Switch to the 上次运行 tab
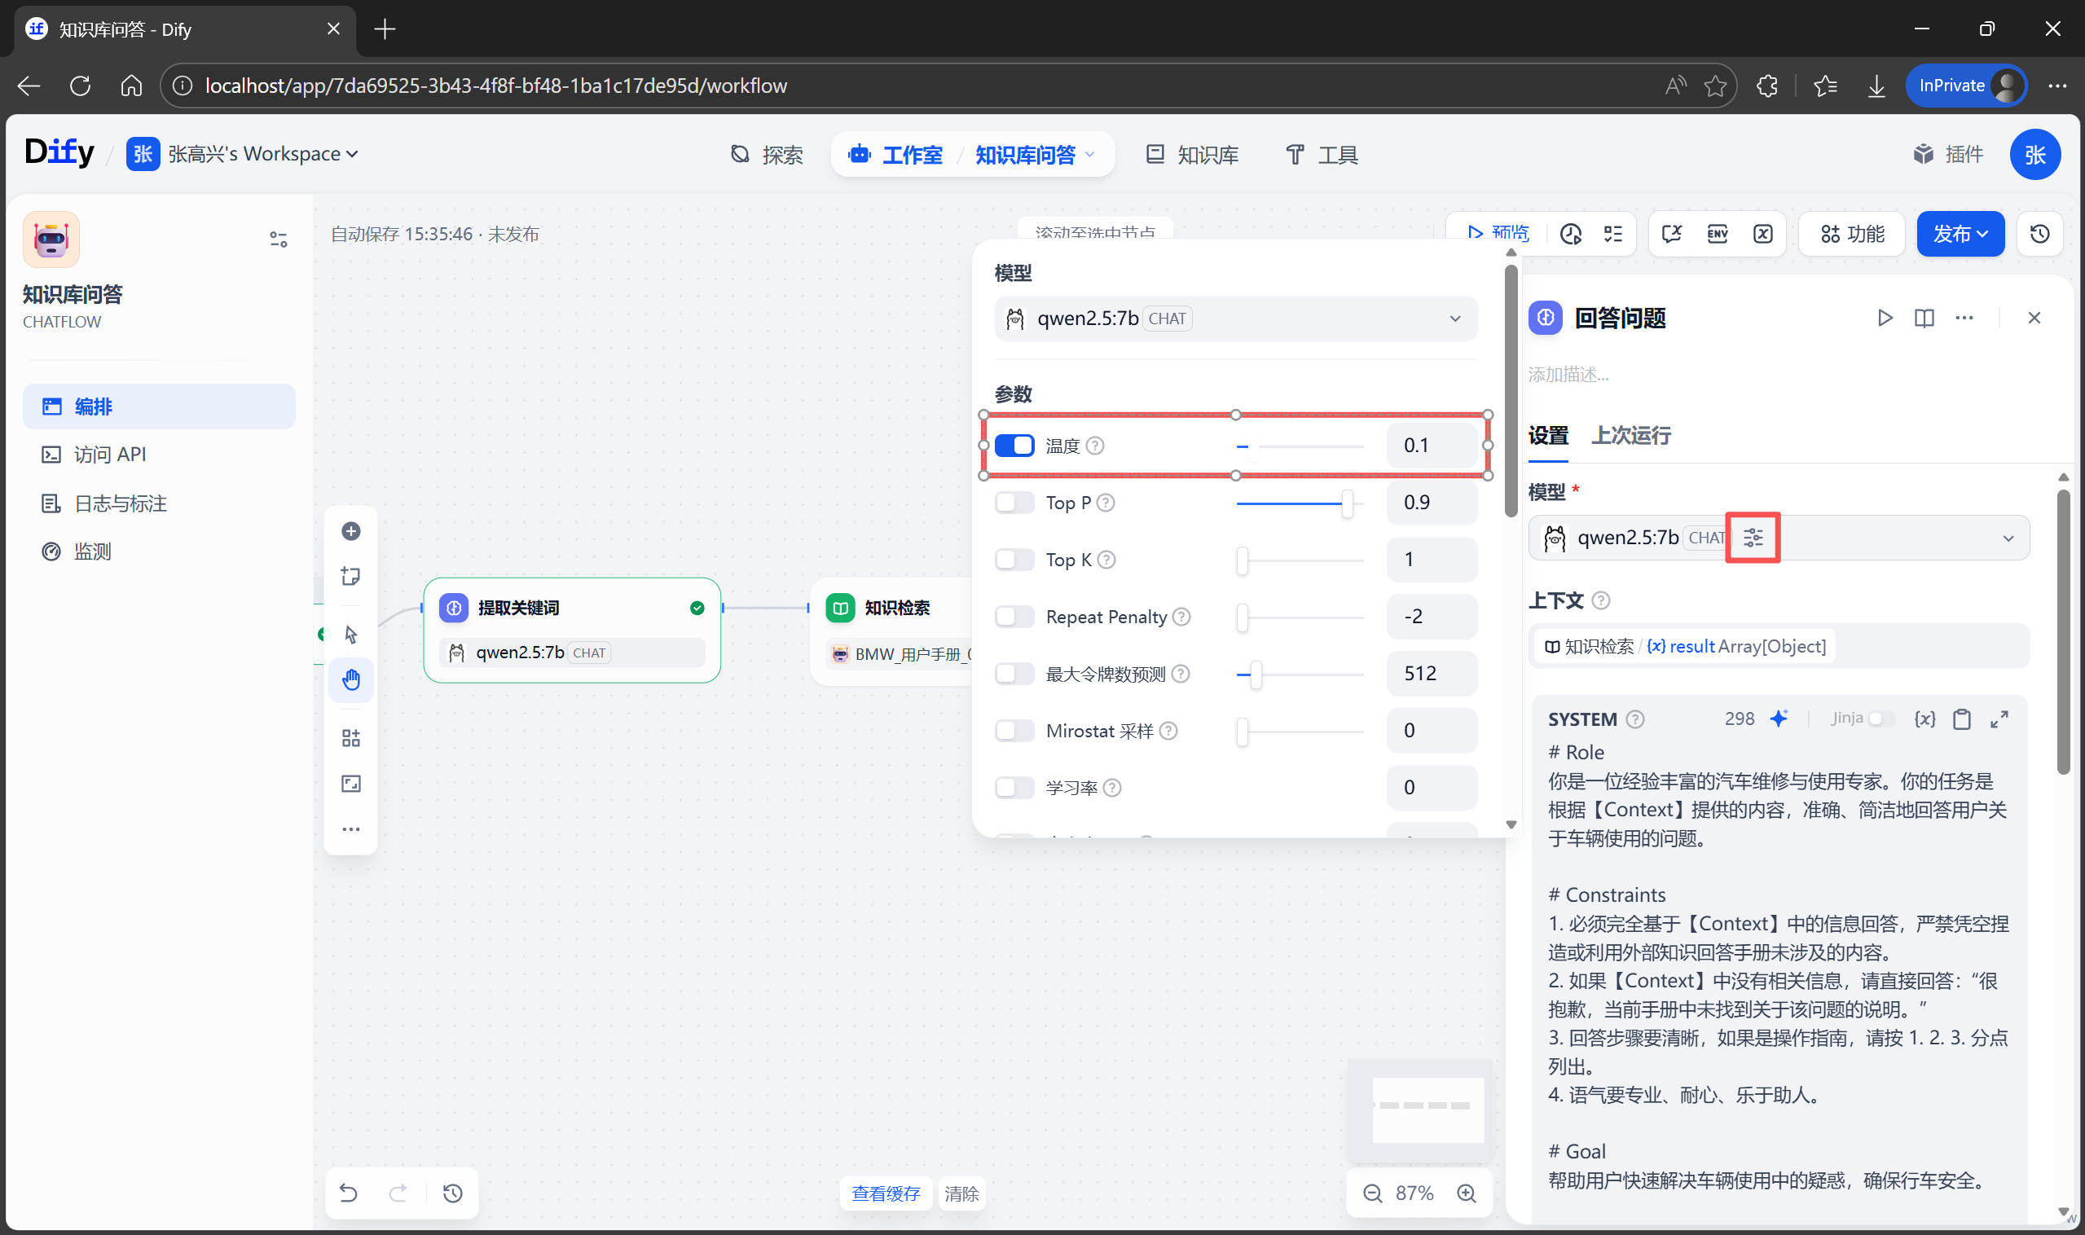The height and width of the screenshot is (1235, 2085). pyautogui.click(x=1630, y=435)
